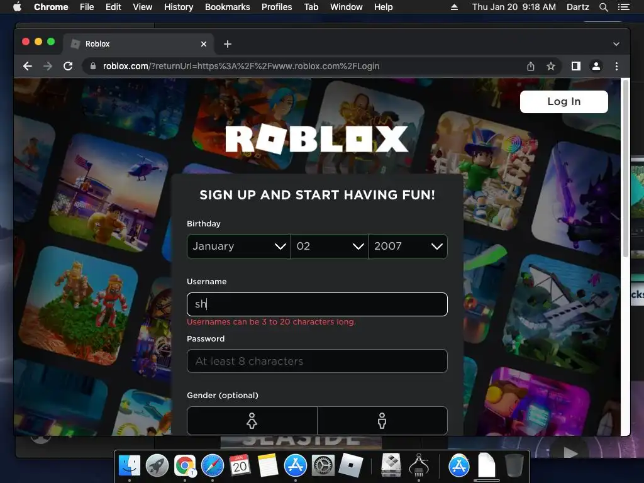644x483 pixels.
Task: Open the Bookmarks menu
Action: click(228, 7)
